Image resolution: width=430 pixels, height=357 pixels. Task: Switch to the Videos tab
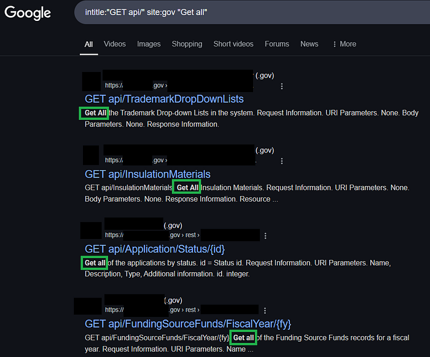pyautogui.click(x=115, y=44)
